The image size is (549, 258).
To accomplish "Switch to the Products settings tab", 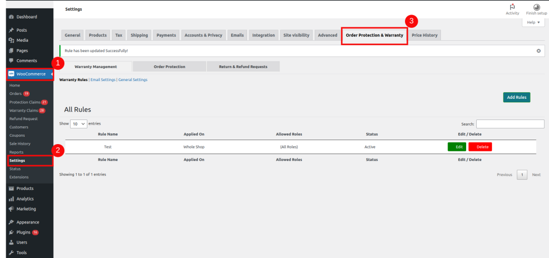I will point(97,35).
